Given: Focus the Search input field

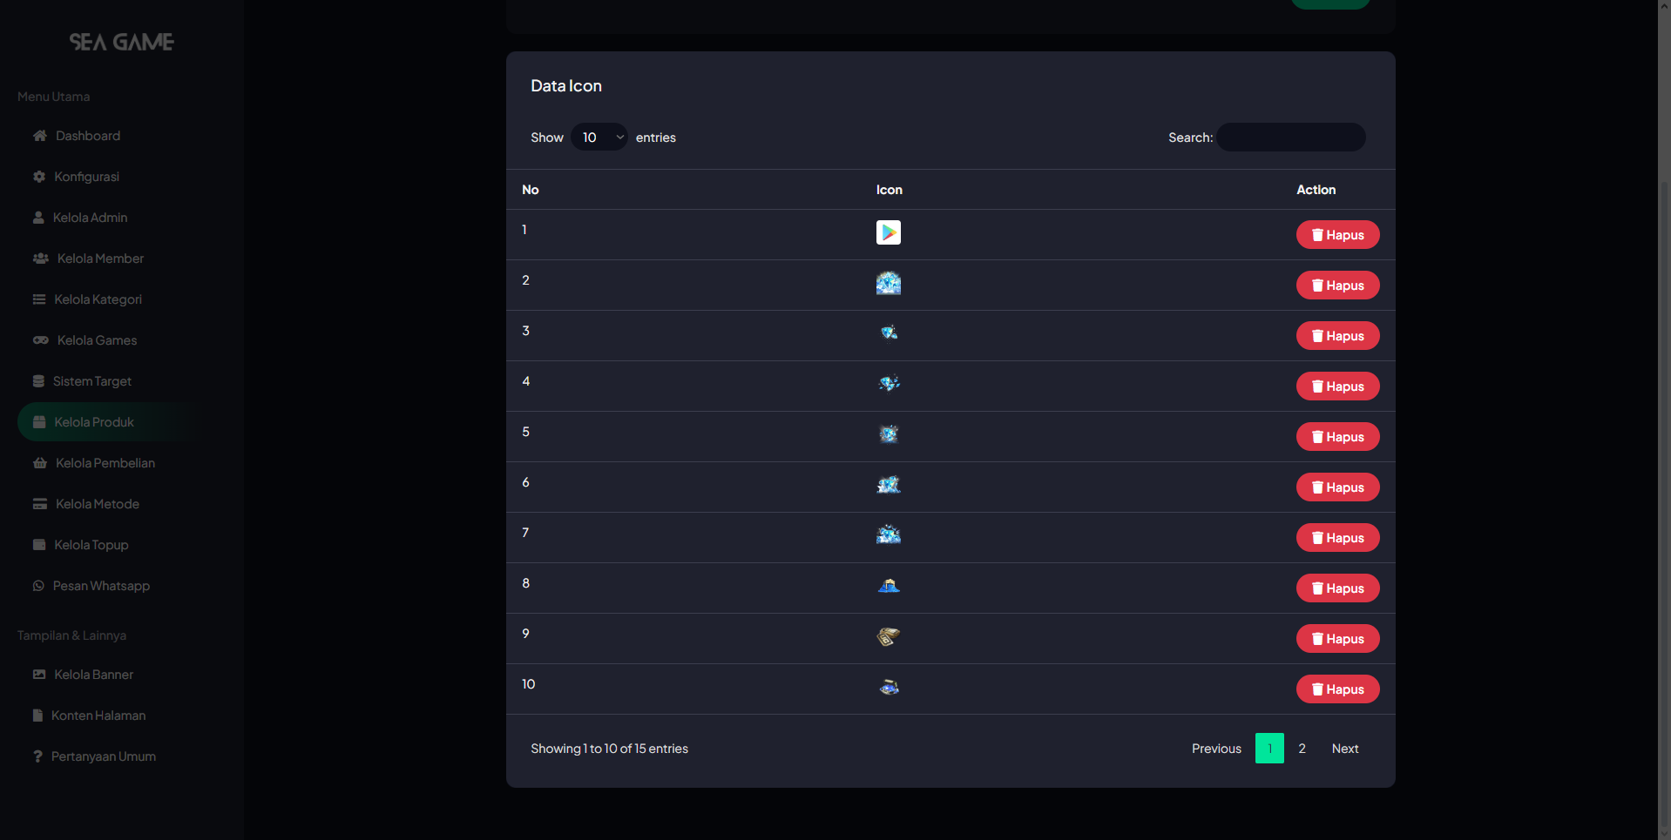Looking at the screenshot, I should pyautogui.click(x=1291, y=137).
